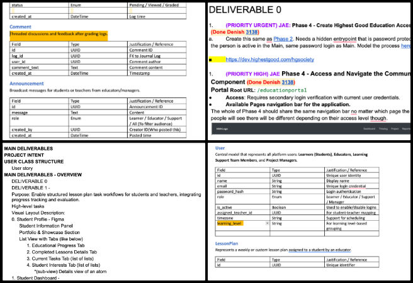The height and width of the screenshot is (283, 413).
Task: Click the User section heading
Action: click(x=220, y=148)
